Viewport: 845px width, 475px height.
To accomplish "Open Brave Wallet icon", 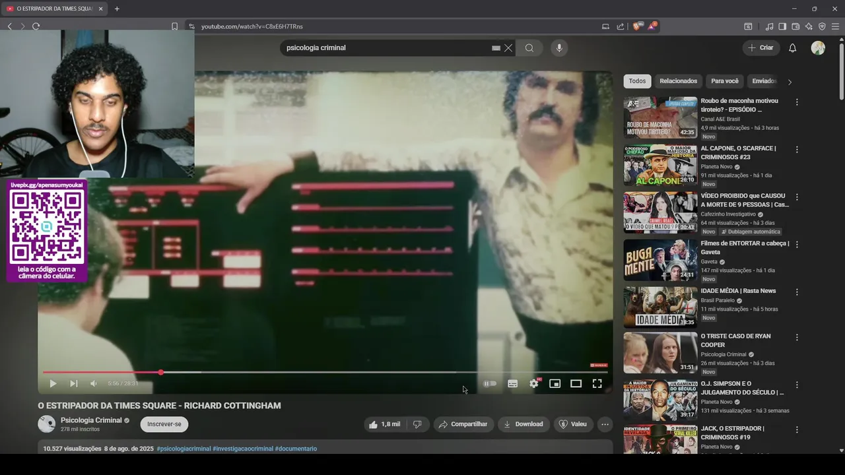I will (x=795, y=26).
